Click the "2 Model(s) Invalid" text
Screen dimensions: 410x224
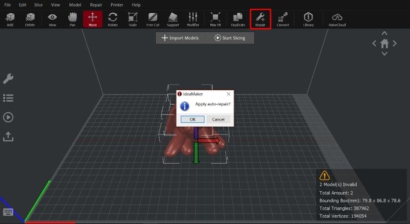[338, 185]
